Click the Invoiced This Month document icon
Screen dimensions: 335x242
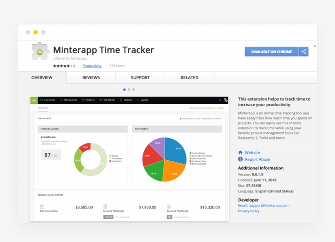point(105,206)
